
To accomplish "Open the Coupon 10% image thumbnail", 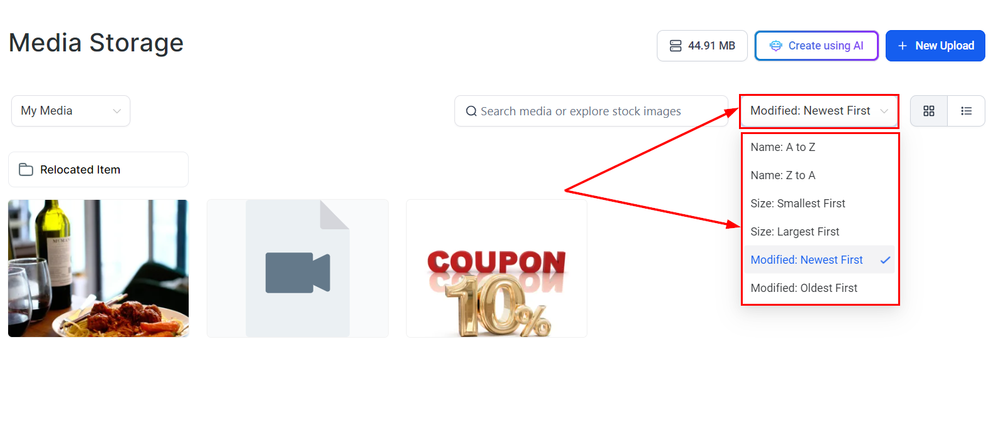I will 496,268.
